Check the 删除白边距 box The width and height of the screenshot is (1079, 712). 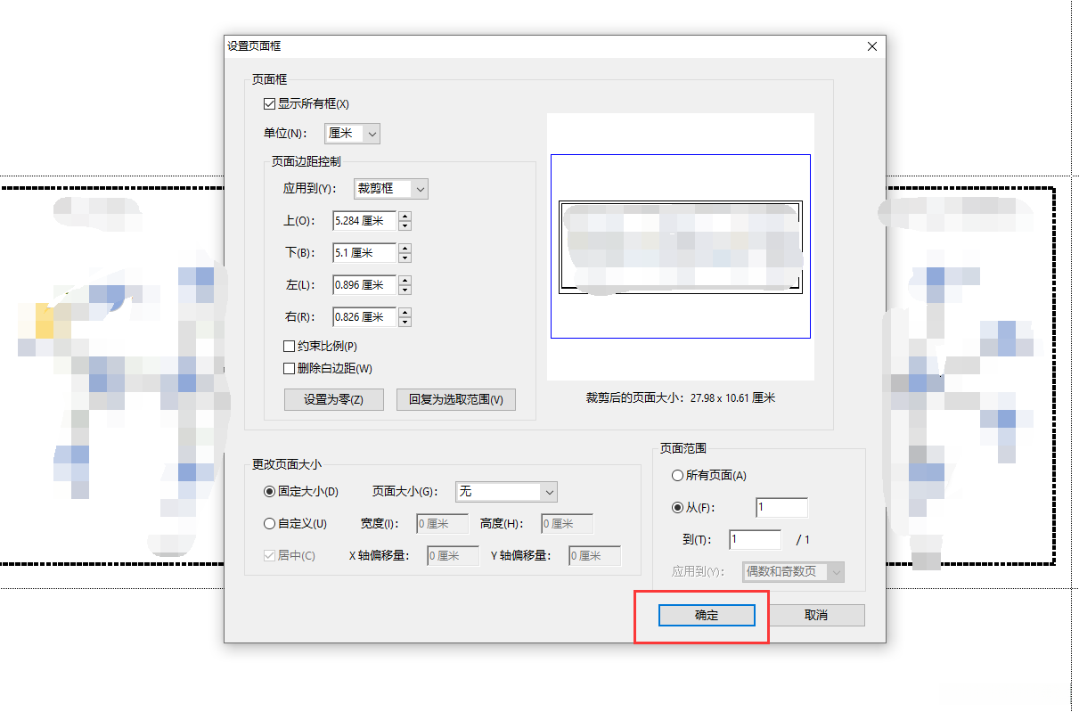click(289, 367)
